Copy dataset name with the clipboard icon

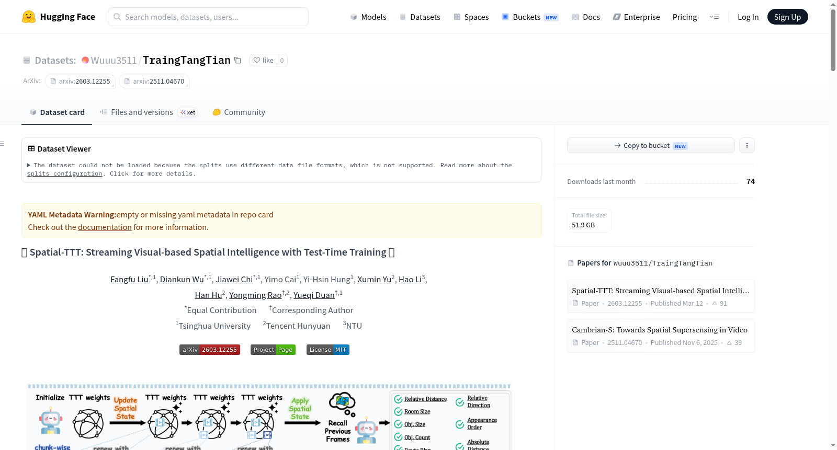(237, 60)
